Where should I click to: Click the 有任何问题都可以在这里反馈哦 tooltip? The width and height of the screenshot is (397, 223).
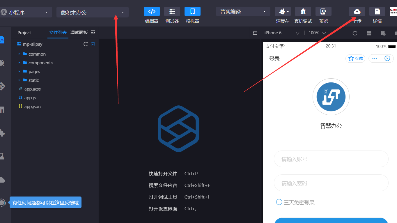(46, 203)
